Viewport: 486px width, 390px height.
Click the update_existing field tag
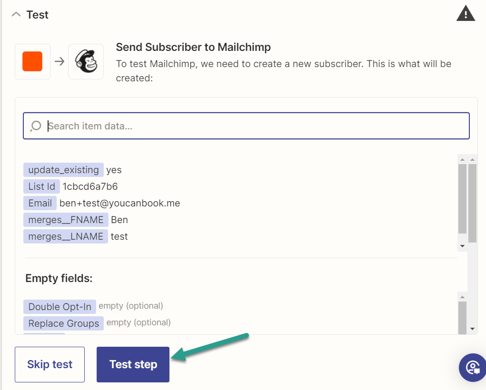[x=63, y=170]
